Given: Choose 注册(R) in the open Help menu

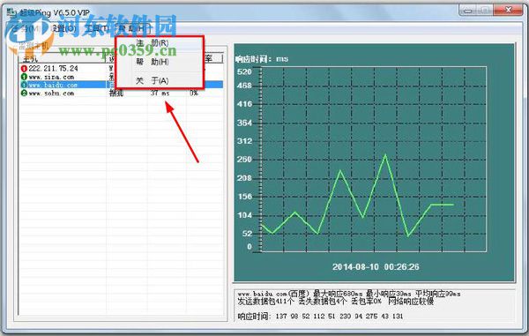Looking at the screenshot, I should point(153,43).
